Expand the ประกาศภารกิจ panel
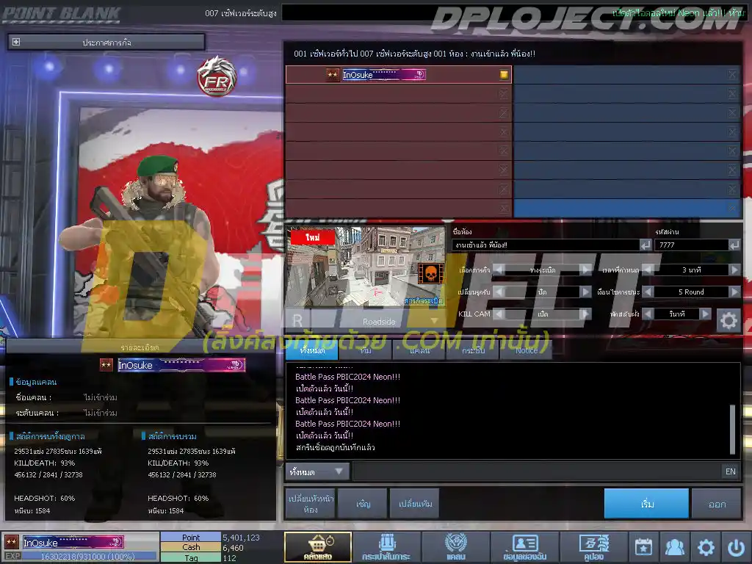Image resolution: width=752 pixels, height=564 pixels. tap(106, 42)
